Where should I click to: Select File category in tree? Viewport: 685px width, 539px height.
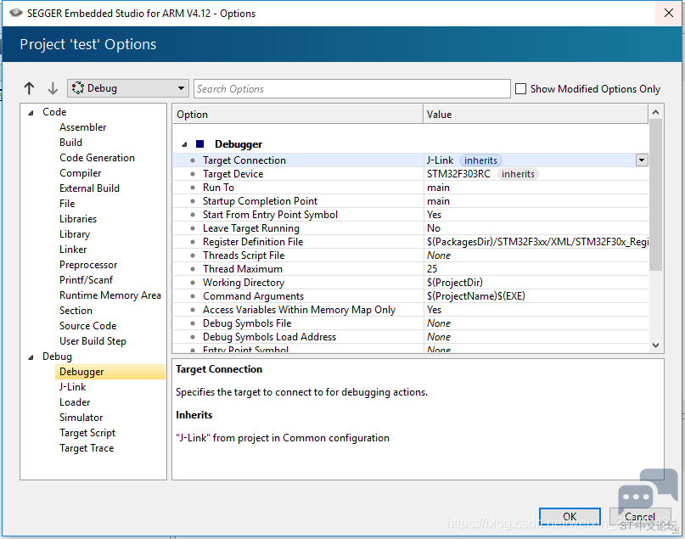pyautogui.click(x=67, y=204)
